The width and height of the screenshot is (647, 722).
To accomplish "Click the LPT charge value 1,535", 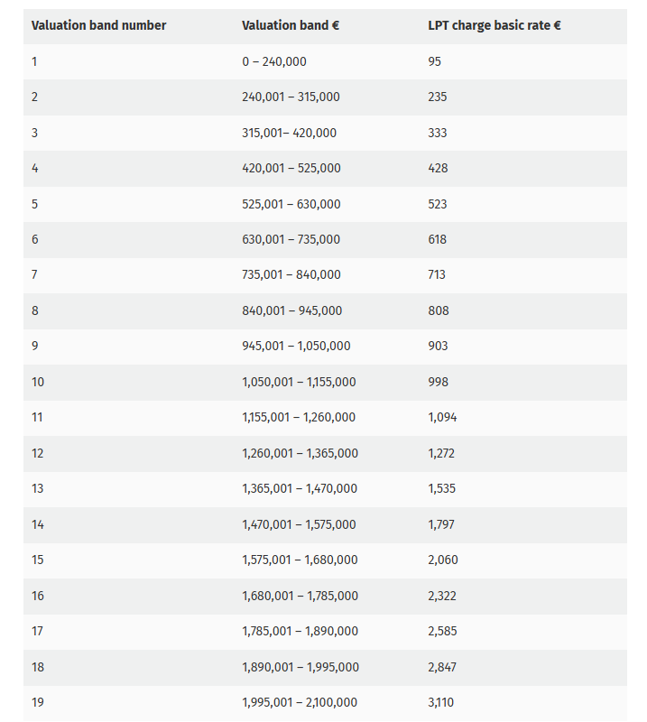I will pos(442,488).
